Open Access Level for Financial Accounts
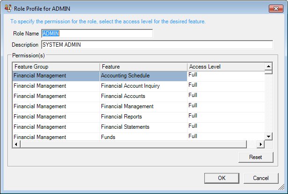 225,96
